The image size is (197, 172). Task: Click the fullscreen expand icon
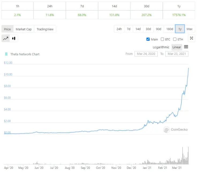[191, 38]
